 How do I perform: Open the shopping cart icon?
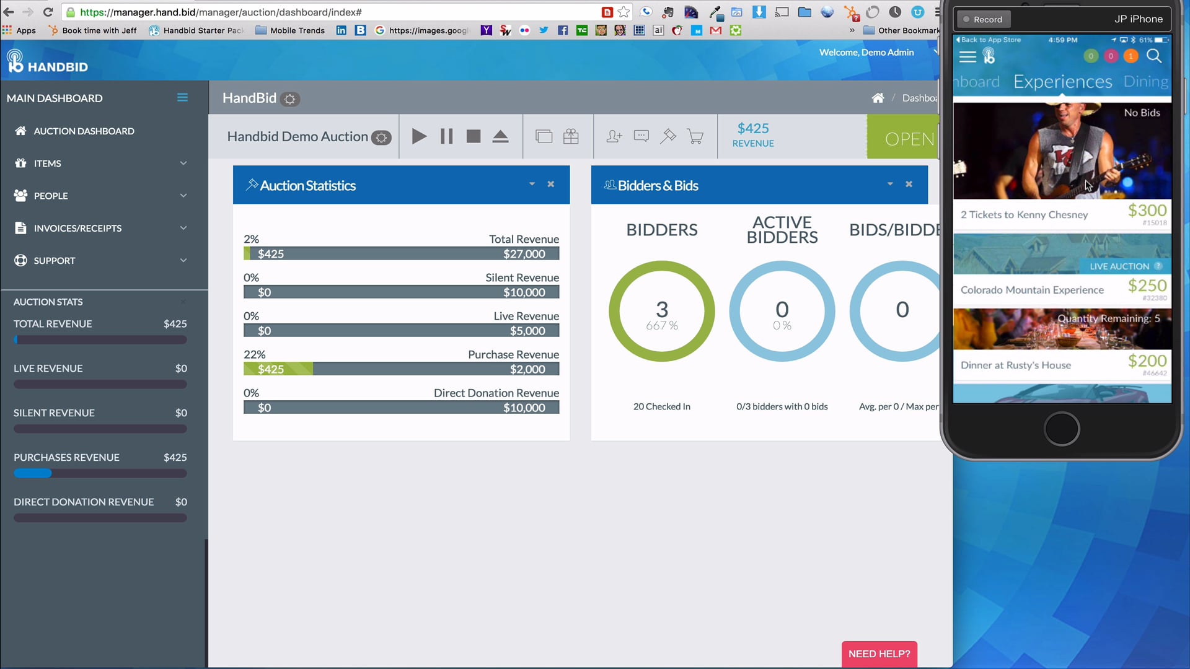point(695,136)
